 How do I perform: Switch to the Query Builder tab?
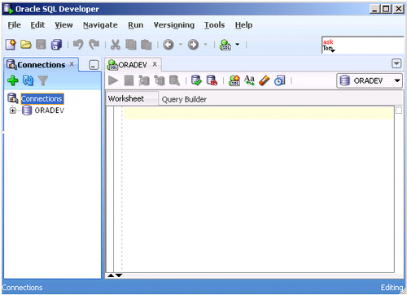click(184, 99)
